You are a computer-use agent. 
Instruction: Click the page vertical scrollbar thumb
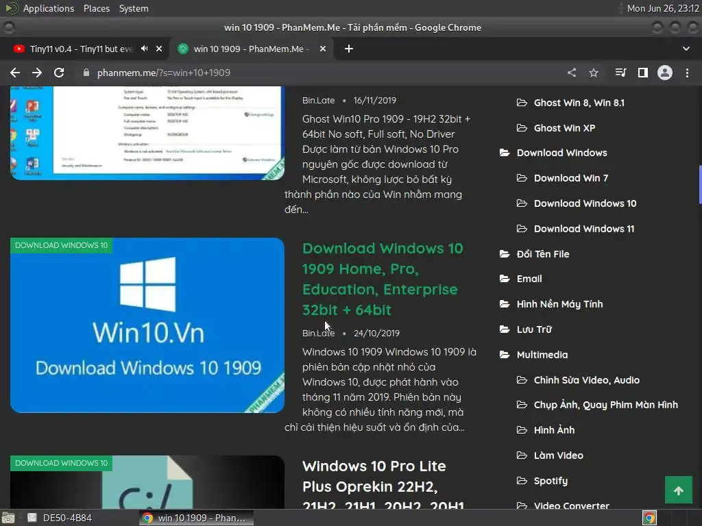click(700, 185)
